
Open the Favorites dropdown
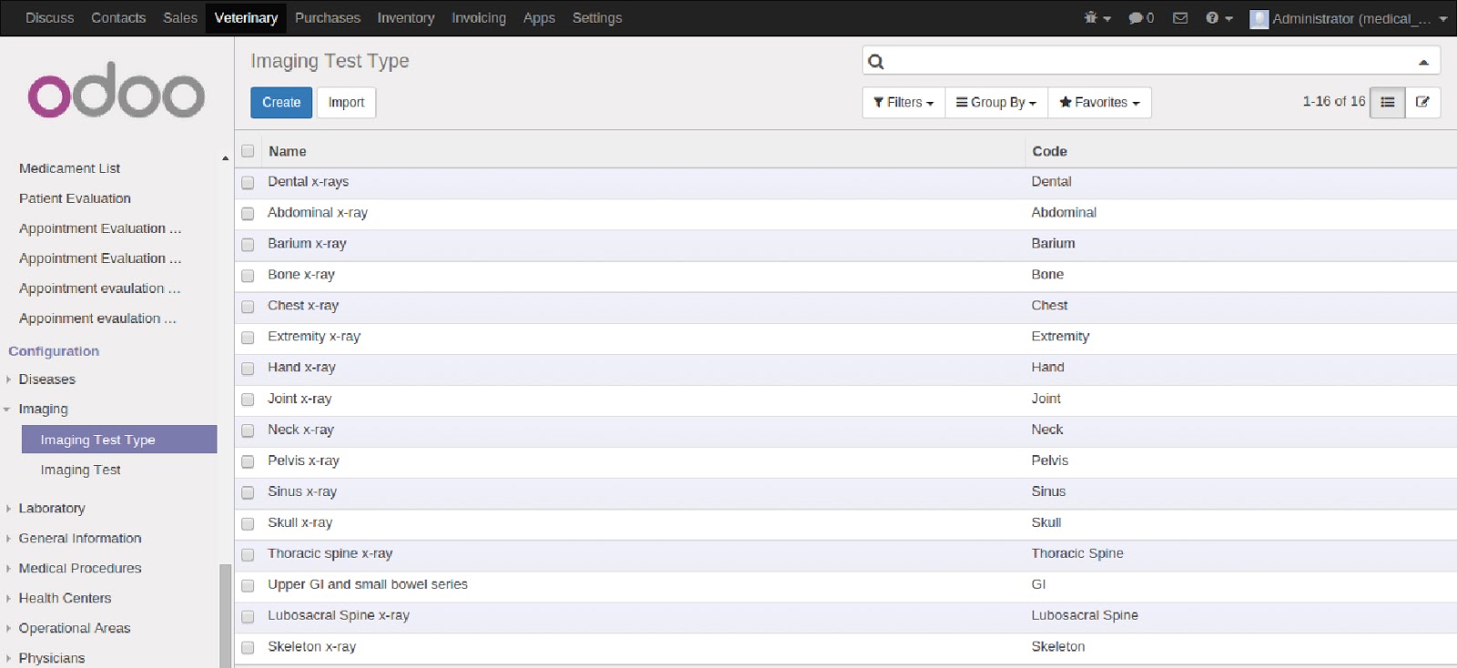[x=1099, y=102]
